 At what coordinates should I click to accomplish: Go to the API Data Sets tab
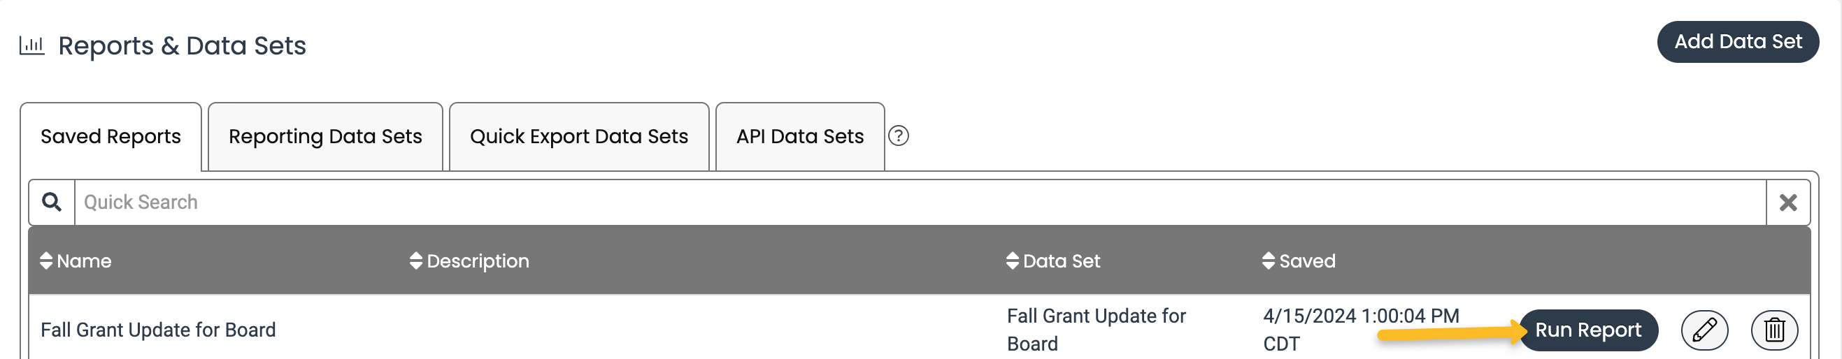click(800, 136)
